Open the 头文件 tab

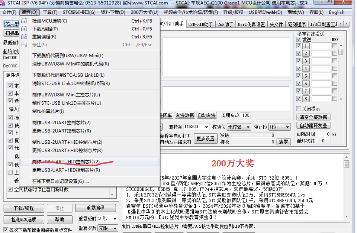point(276,24)
